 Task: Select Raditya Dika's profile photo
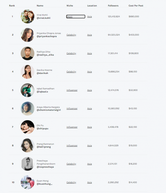click(27, 53)
